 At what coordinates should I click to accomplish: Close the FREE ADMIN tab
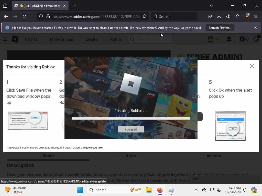64,6
